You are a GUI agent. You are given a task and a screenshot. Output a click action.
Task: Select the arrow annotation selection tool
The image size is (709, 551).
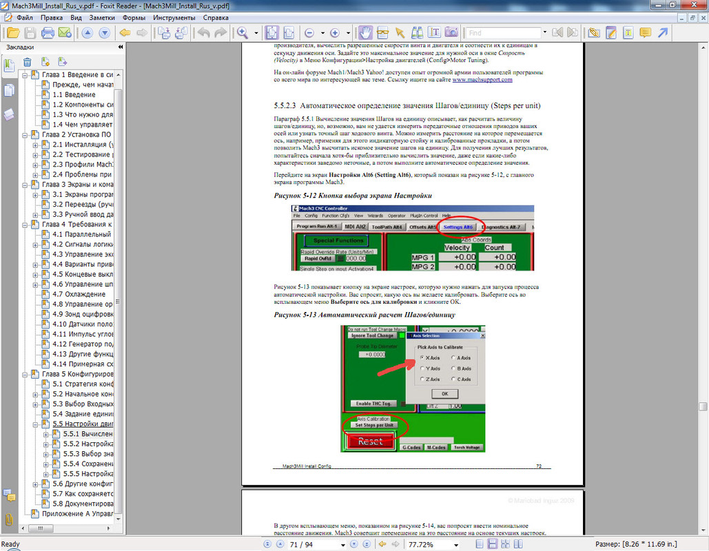(400, 33)
